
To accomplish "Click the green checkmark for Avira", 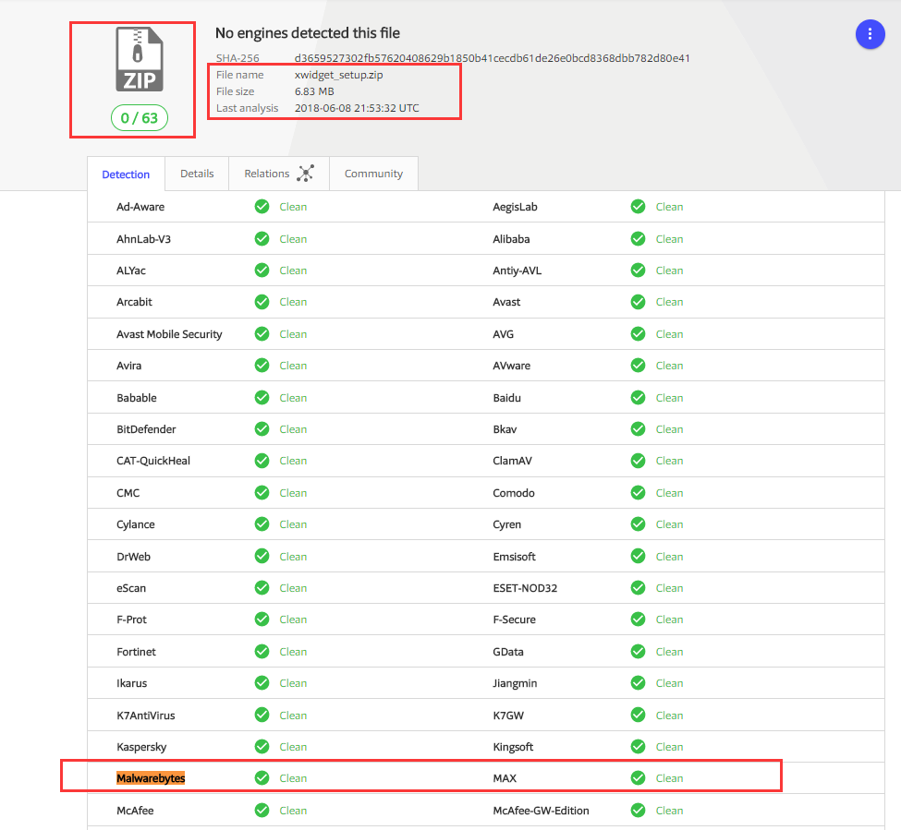I will [262, 366].
